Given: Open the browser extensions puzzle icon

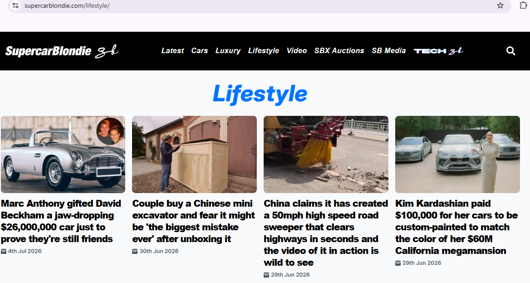Looking at the screenshot, I should [523, 5].
